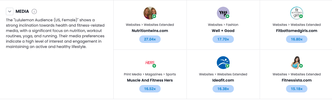Screen dimensions: 332x101
Task: Open the MEDIA info icon tooltip
Action: 34,11
